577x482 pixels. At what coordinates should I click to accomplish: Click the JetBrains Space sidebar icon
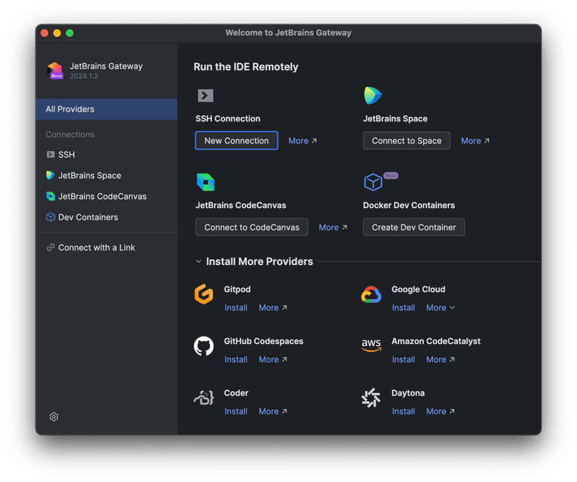point(51,175)
